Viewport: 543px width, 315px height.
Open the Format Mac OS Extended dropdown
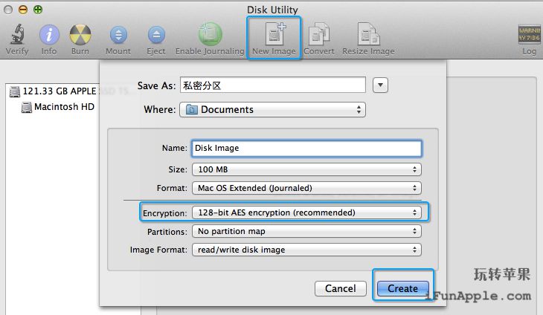(306, 188)
